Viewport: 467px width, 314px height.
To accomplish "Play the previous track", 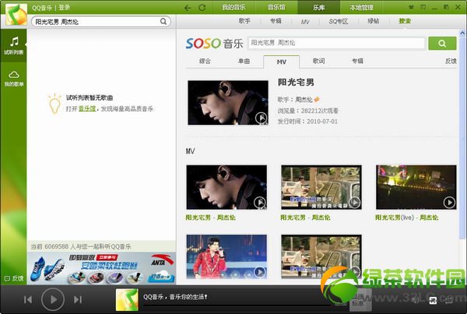I will click(28, 299).
